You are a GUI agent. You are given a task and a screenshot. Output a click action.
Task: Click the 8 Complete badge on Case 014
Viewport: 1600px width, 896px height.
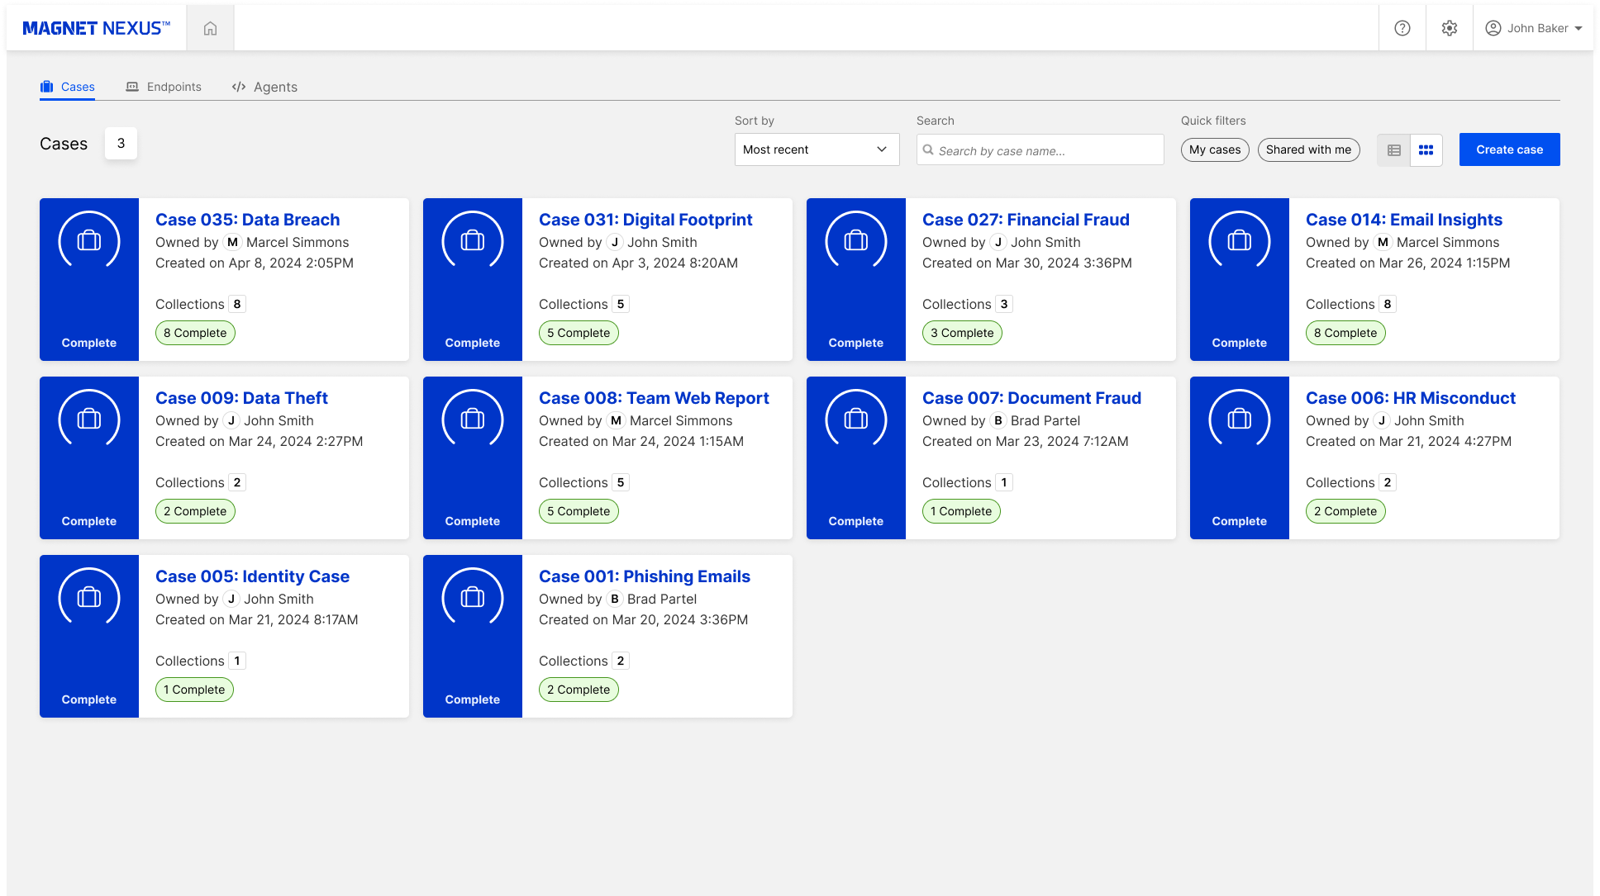(1345, 333)
